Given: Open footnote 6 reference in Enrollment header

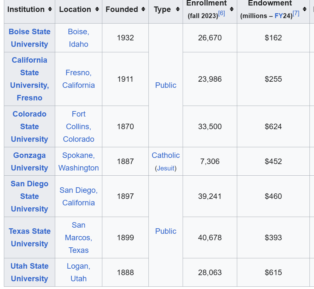Looking at the screenshot, I should pos(222,14).
